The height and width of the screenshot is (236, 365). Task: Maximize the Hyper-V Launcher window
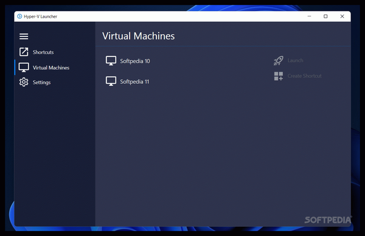click(x=325, y=16)
